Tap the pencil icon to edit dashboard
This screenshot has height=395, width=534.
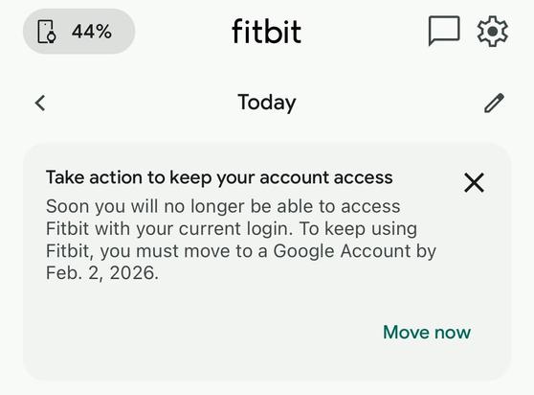494,103
